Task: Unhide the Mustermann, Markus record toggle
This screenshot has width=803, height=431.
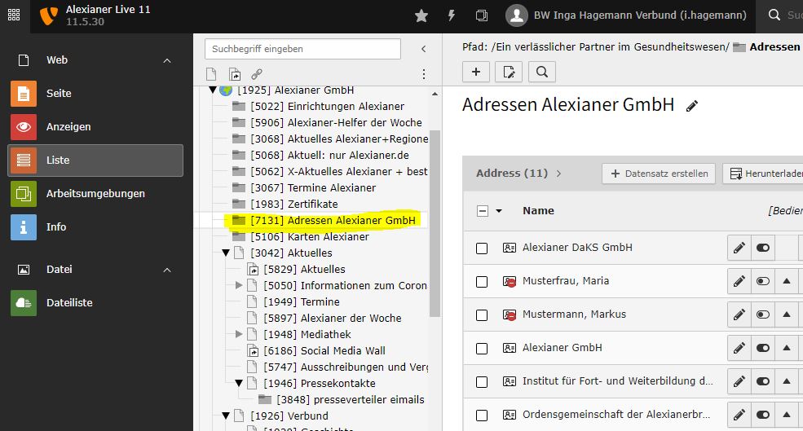Action: tap(762, 314)
